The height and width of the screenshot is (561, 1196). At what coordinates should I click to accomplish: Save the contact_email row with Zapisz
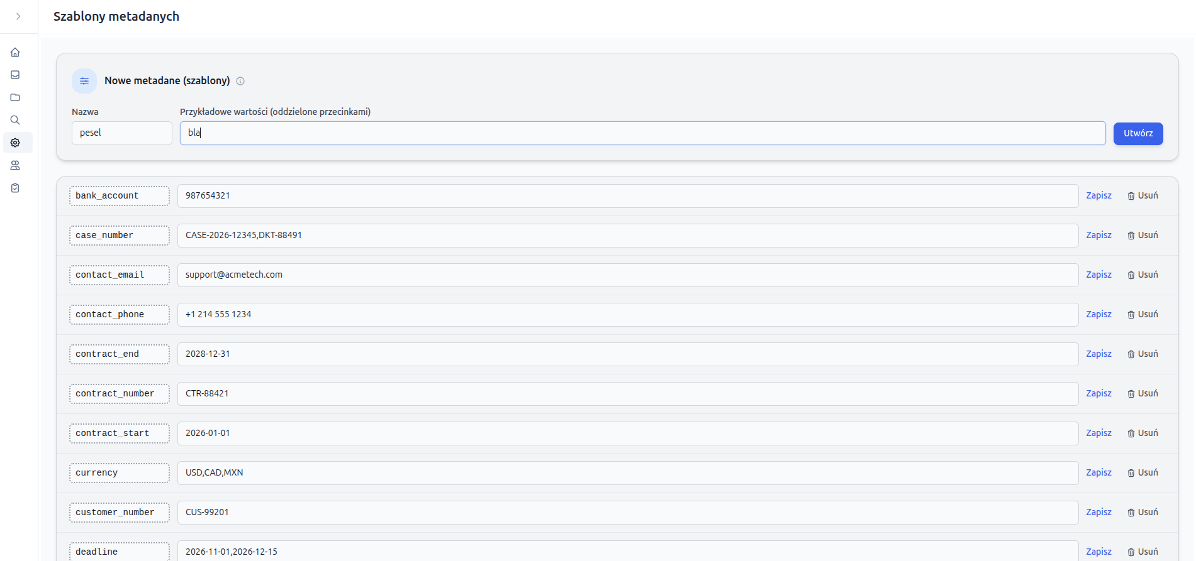[1098, 275]
